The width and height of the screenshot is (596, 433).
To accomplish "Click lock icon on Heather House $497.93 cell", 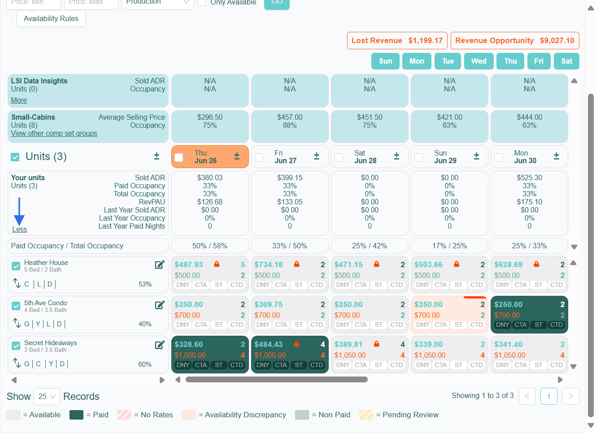I will pyautogui.click(x=217, y=264).
